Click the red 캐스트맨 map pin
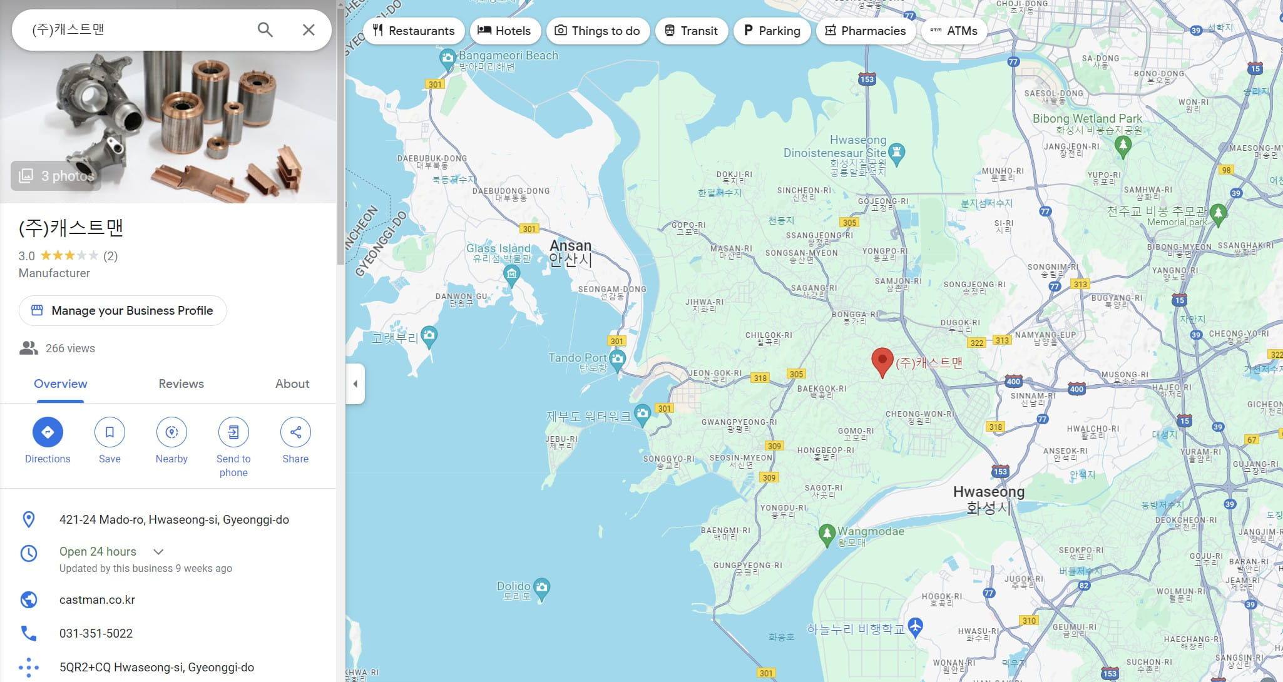Screen dimensions: 1283x682 click(882, 361)
